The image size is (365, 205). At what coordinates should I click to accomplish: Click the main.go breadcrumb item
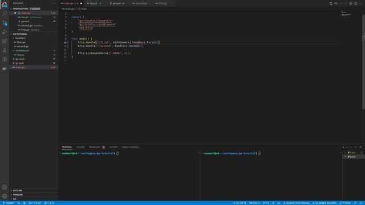(68, 9)
